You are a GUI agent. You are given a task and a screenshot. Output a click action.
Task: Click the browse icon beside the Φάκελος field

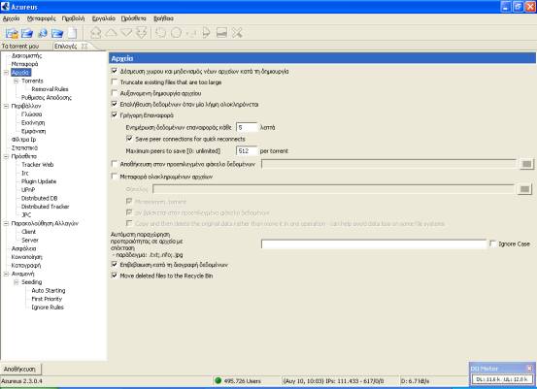click(x=524, y=189)
